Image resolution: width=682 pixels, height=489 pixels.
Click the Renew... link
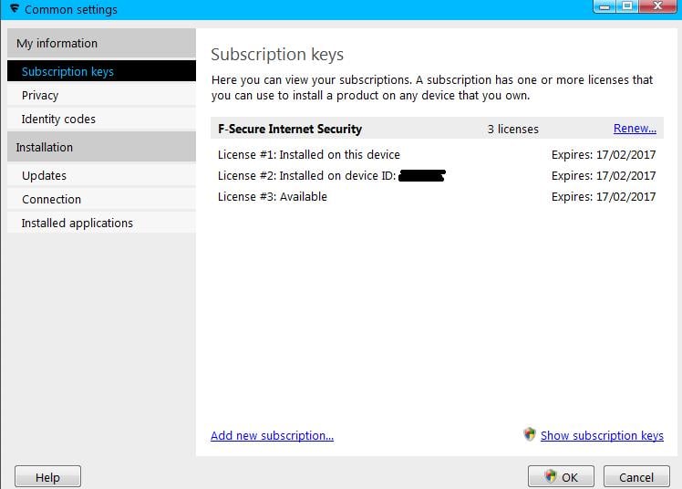tap(635, 129)
